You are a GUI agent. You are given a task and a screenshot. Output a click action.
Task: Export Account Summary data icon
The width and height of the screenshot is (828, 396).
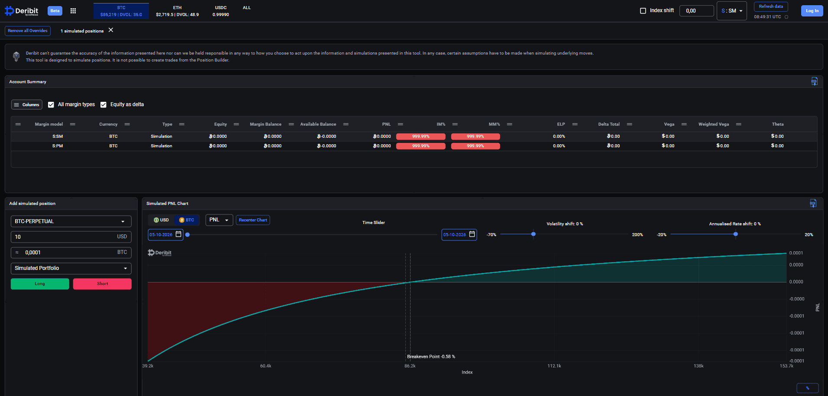point(814,81)
